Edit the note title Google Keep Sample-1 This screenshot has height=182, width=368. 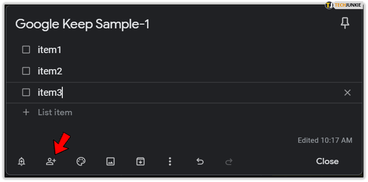coord(82,24)
